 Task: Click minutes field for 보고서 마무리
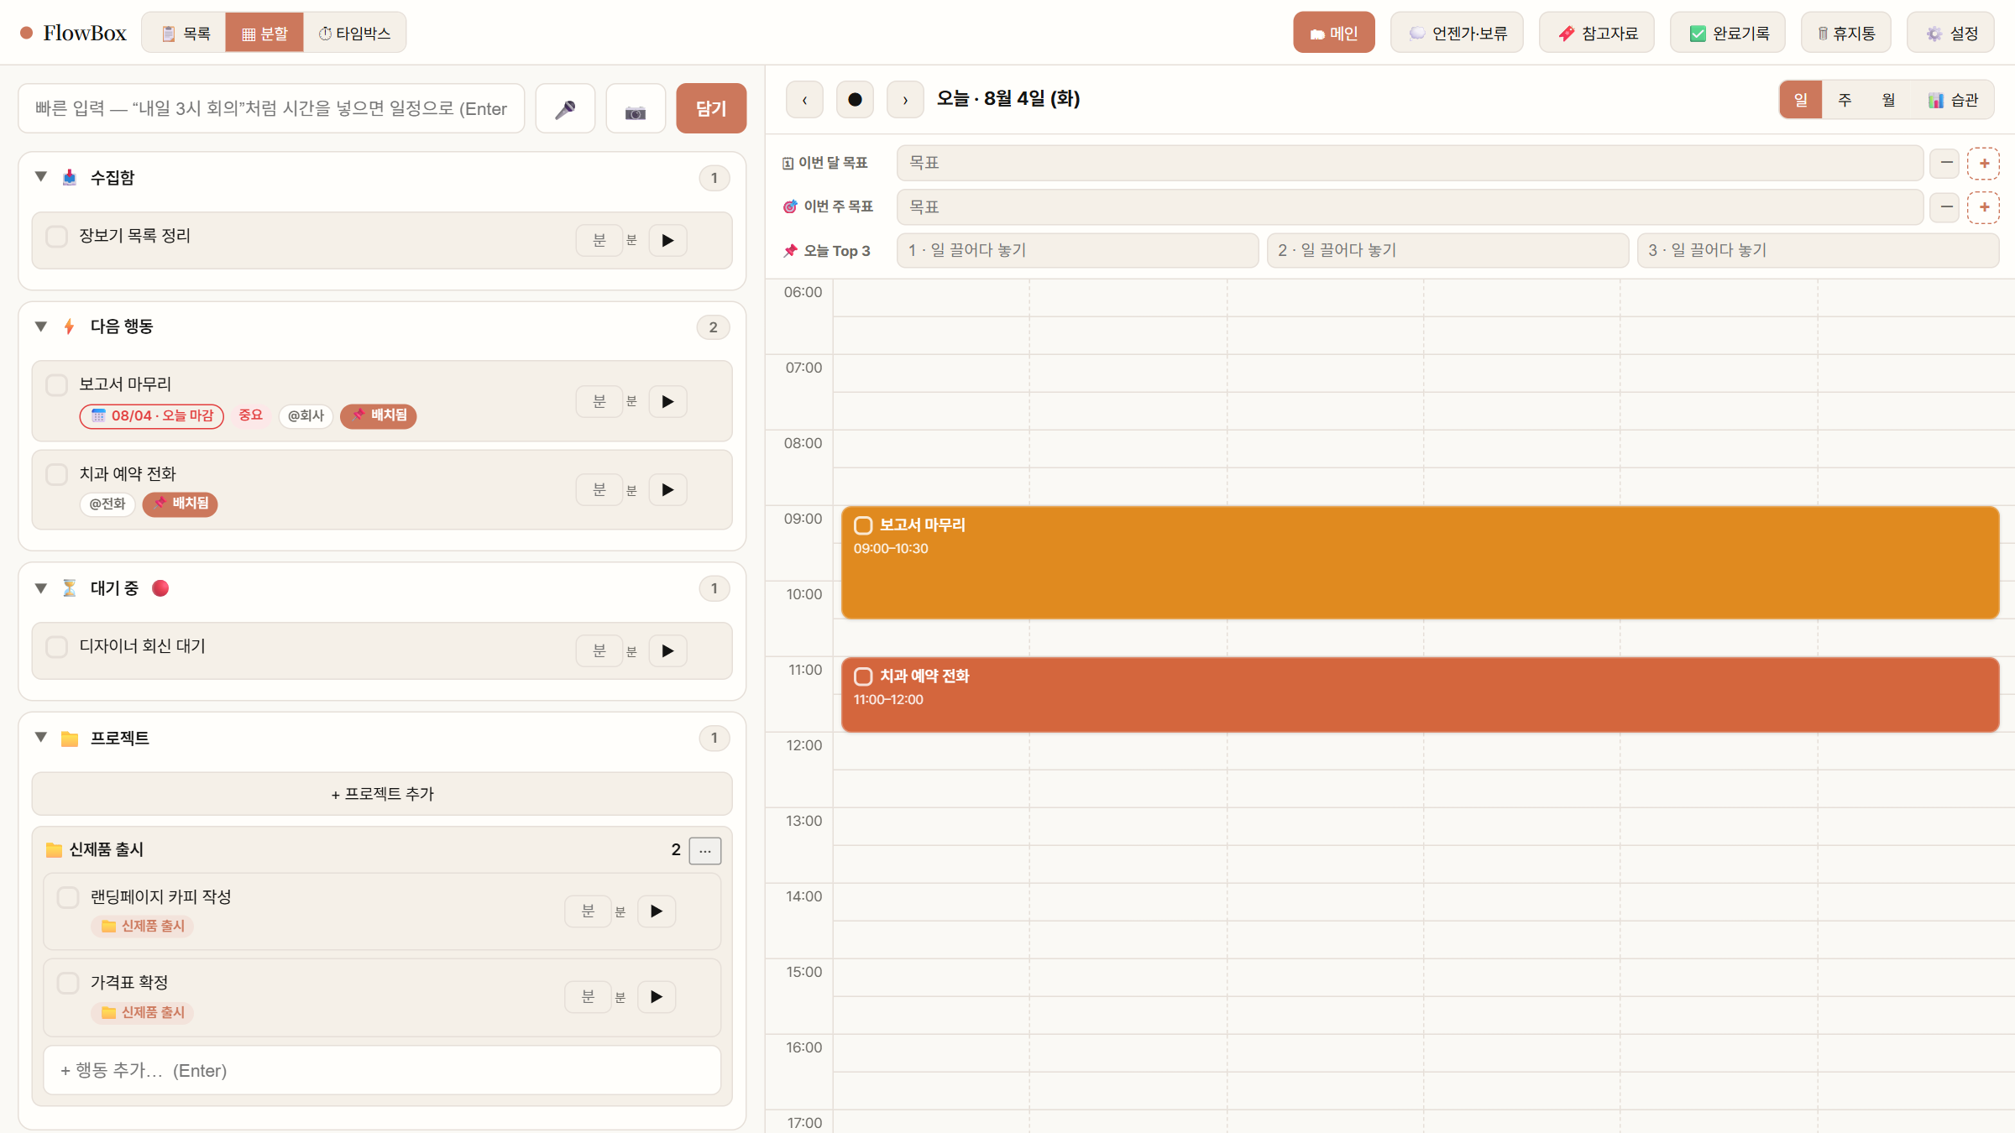point(599,402)
